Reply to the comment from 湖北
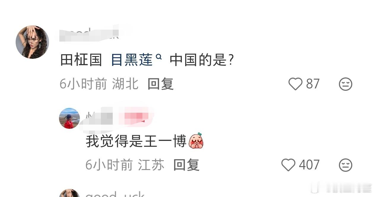Viewport: 375px width, 197px height. [161, 84]
